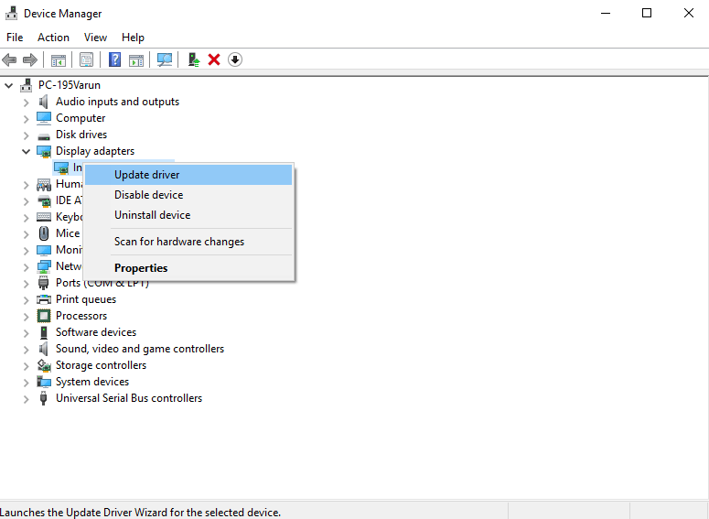The height and width of the screenshot is (519, 709).
Task: Click the Scan for hardware changes monitor icon
Action: point(164,59)
